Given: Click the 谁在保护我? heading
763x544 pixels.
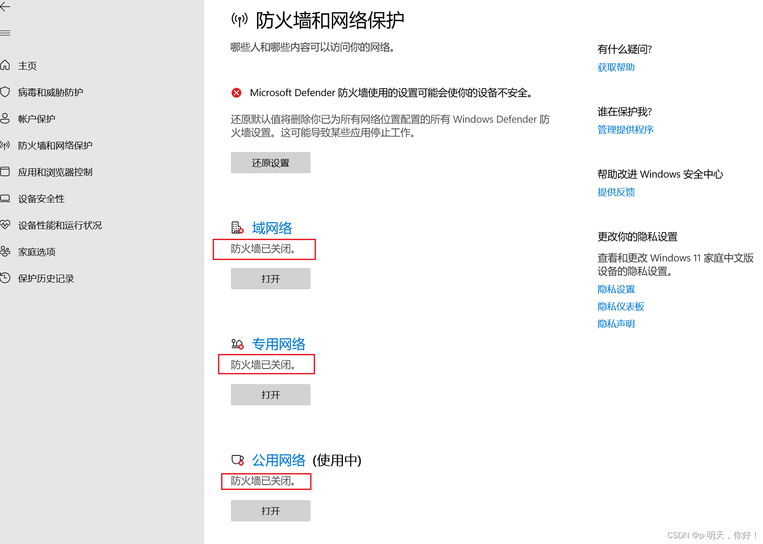Looking at the screenshot, I should [x=625, y=111].
